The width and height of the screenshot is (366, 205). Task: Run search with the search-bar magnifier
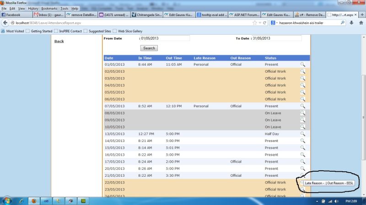[342, 22]
